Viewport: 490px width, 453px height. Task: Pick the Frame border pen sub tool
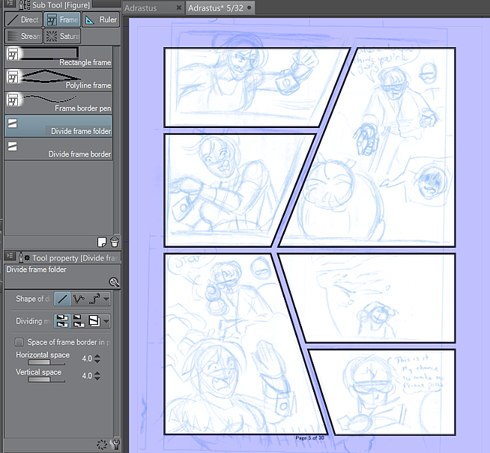58,103
